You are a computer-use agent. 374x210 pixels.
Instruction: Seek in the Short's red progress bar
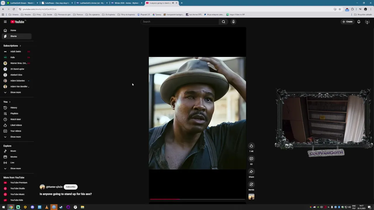click(x=197, y=199)
